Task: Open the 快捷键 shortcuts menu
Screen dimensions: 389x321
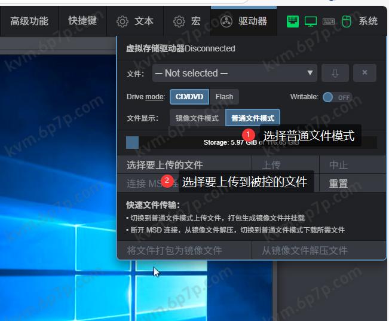Action: (x=82, y=22)
